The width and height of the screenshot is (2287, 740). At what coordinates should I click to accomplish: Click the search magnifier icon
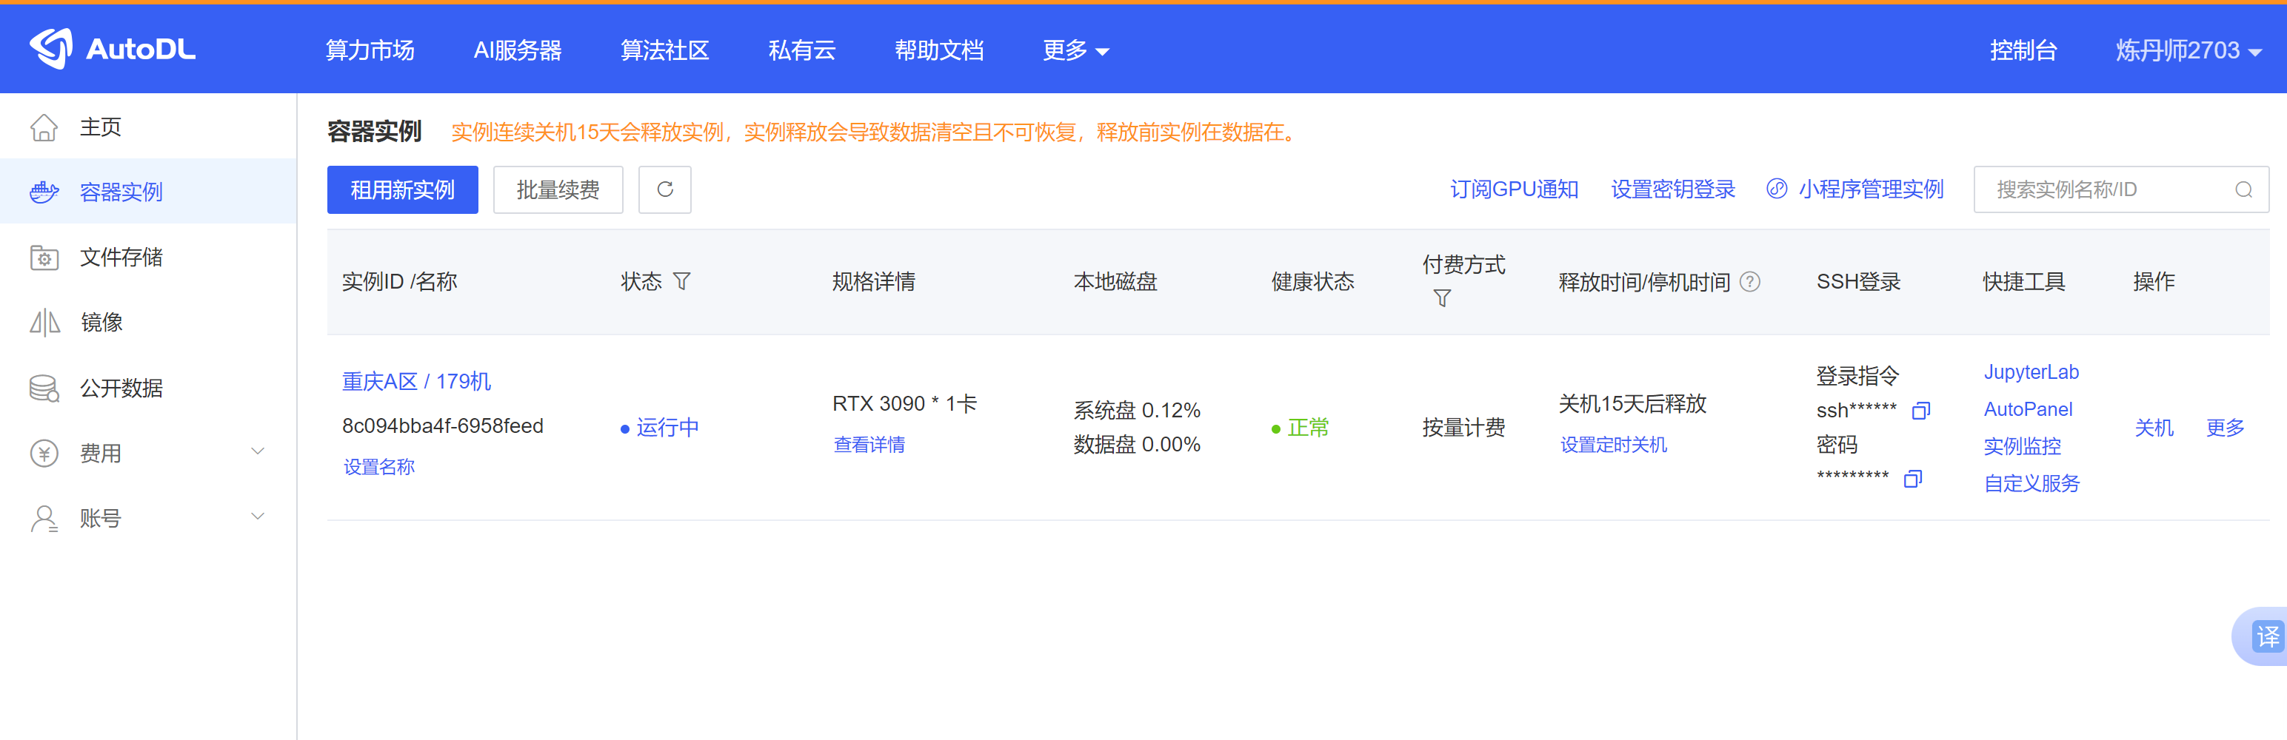click(x=2243, y=190)
